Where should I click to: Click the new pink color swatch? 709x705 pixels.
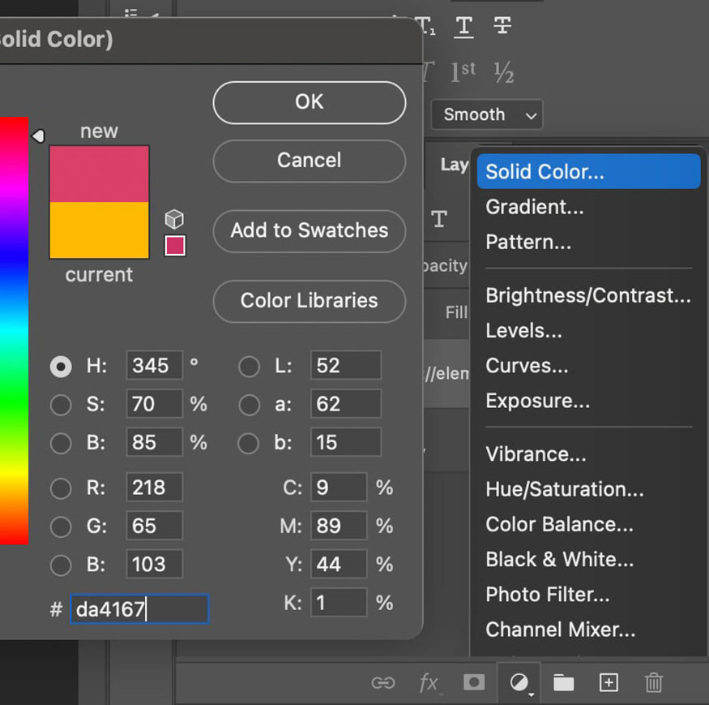99,174
